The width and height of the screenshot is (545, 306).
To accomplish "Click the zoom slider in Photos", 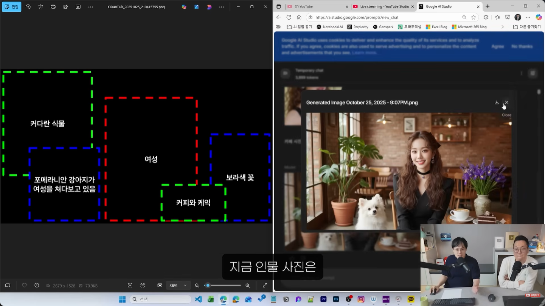I will point(223,286).
